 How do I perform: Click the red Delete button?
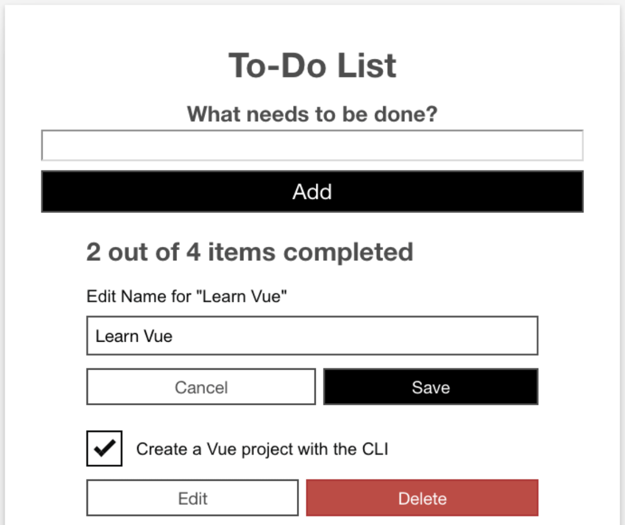tap(422, 498)
